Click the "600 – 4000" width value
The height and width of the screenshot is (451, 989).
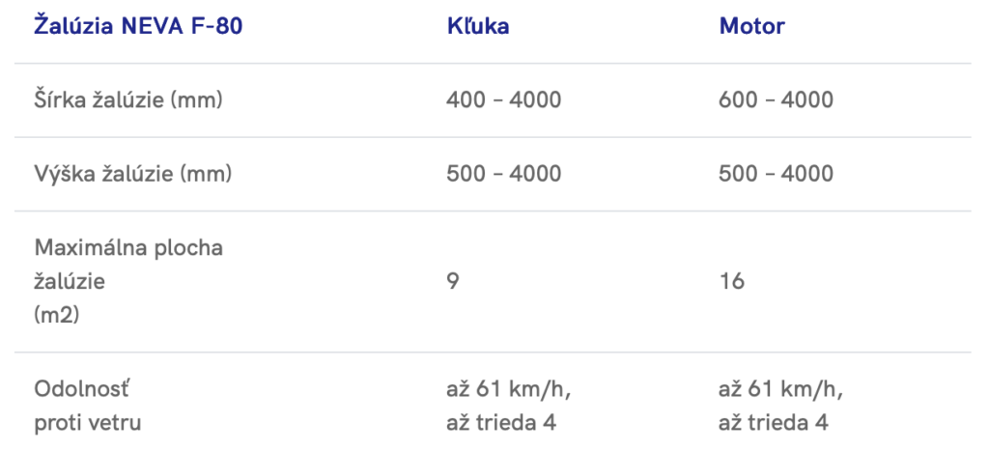(776, 99)
